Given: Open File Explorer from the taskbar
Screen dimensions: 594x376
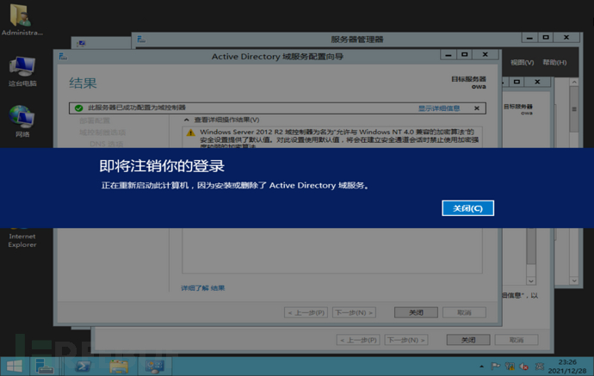Looking at the screenshot, I should click(119, 367).
